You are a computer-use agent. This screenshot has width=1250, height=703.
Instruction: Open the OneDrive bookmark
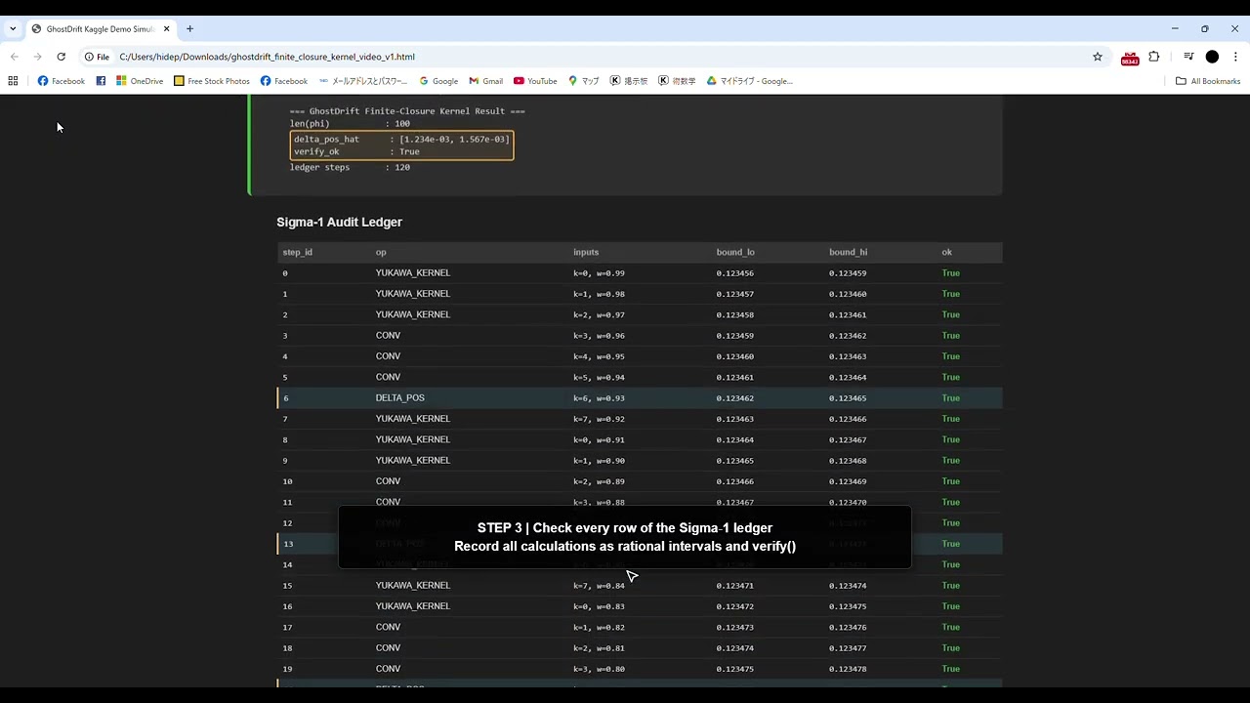140,81
